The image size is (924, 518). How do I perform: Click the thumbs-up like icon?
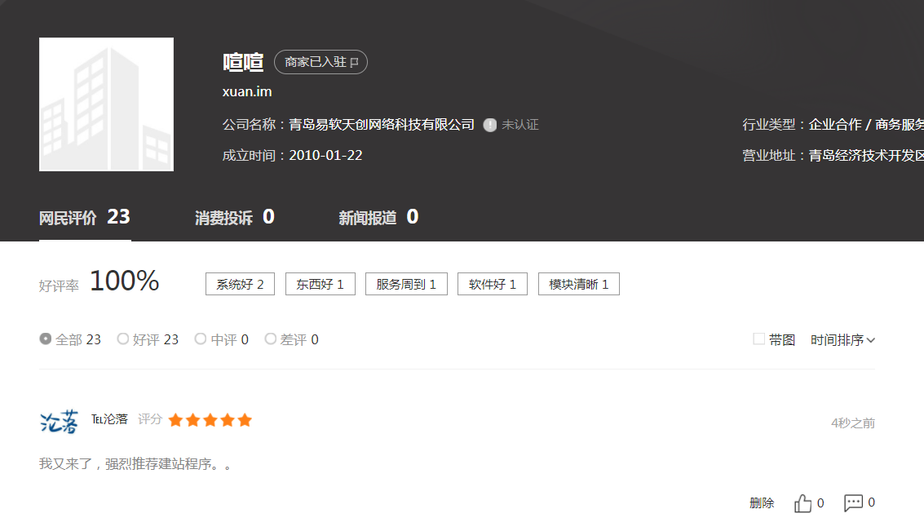[x=802, y=503]
